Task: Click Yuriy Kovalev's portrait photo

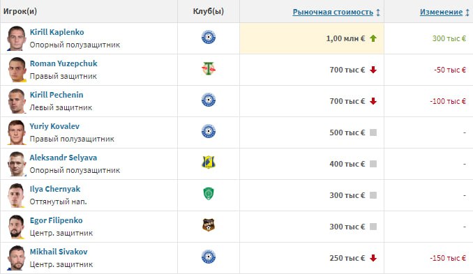Action: click(16, 132)
